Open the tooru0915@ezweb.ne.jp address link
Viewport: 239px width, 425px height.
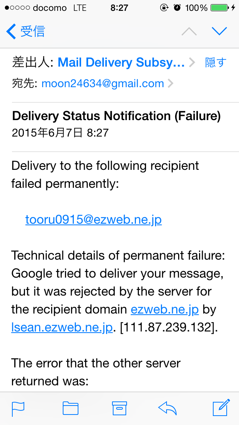click(x=94, y=220)
